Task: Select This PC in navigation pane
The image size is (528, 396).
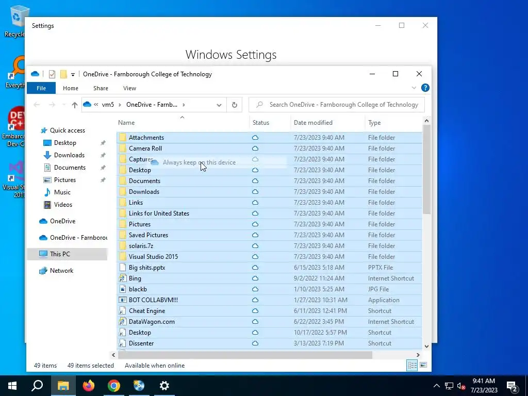Action: point(60,254)
